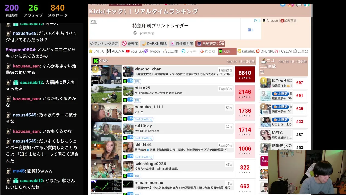The image size is (346, 195).
Task: Toggle the 自動更新 auto-refresh counter
Action: (210, 43)
